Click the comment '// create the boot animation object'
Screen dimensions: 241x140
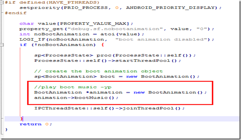pyautogui.click(x=98, y=71)
